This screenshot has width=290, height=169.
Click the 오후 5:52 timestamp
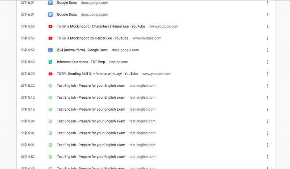[28, 50]
